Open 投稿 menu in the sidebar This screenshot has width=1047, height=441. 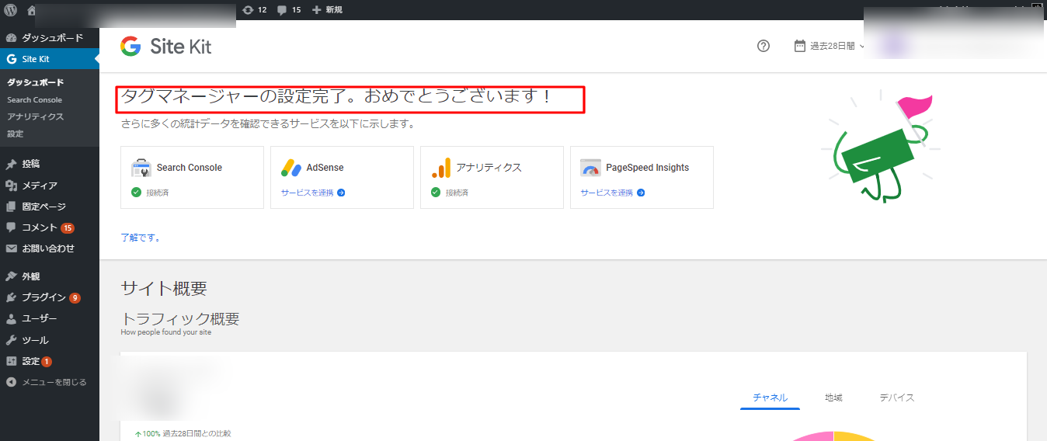tap(50, 165)
